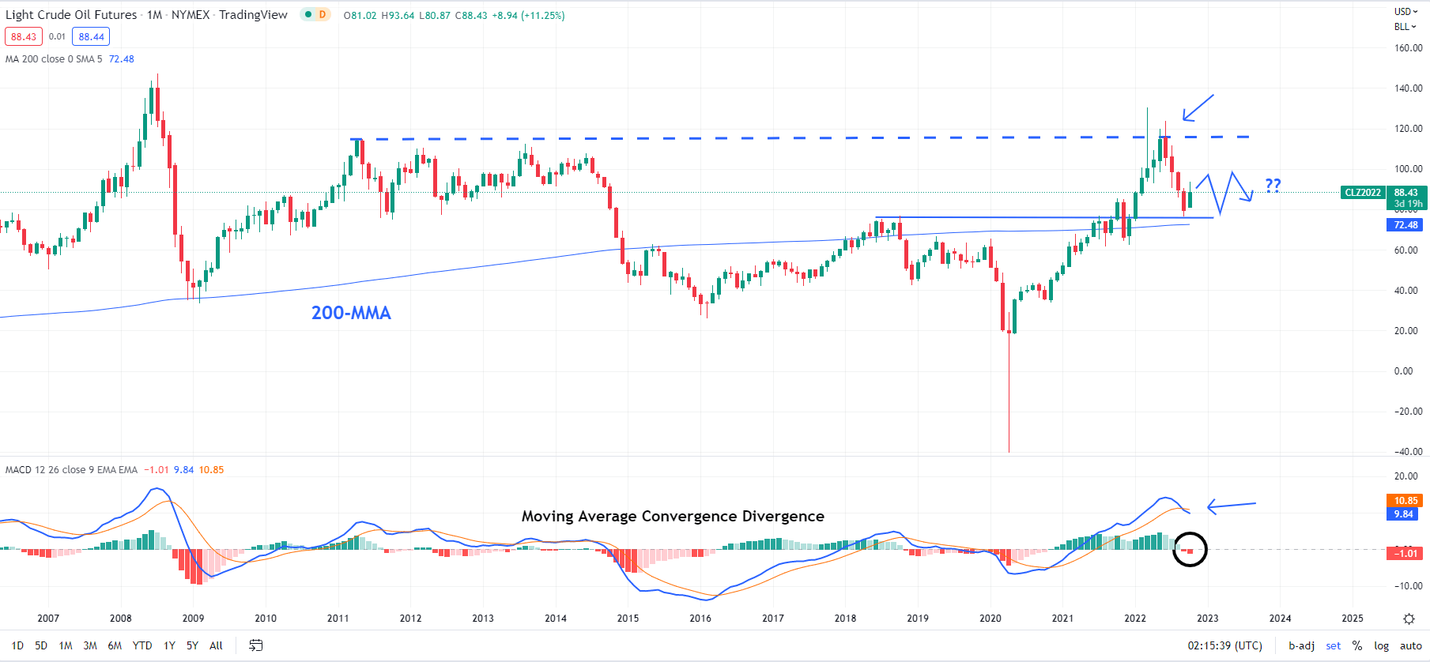
Task: Toggle the percent scale mode
Action: click(1356, 645)
